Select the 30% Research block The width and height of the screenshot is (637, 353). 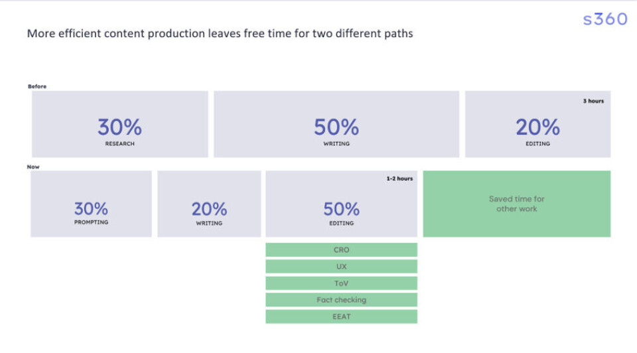119,123
